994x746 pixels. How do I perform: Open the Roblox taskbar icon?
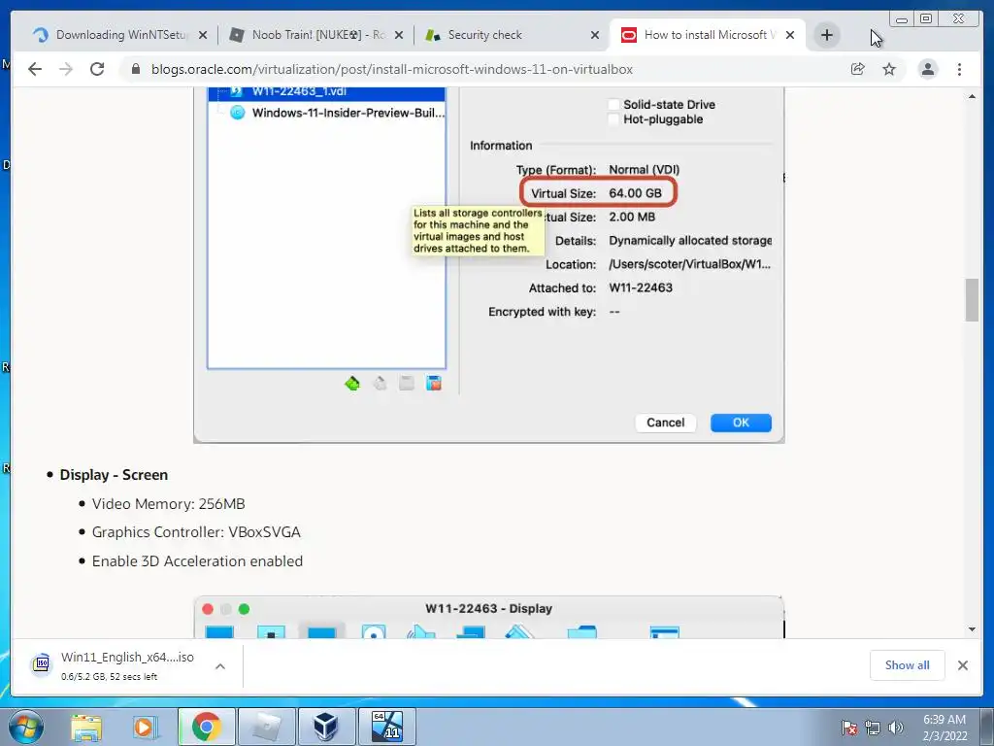pos(266,727)
